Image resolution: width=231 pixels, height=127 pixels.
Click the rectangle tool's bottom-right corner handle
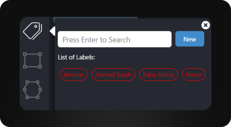point(40,67)
